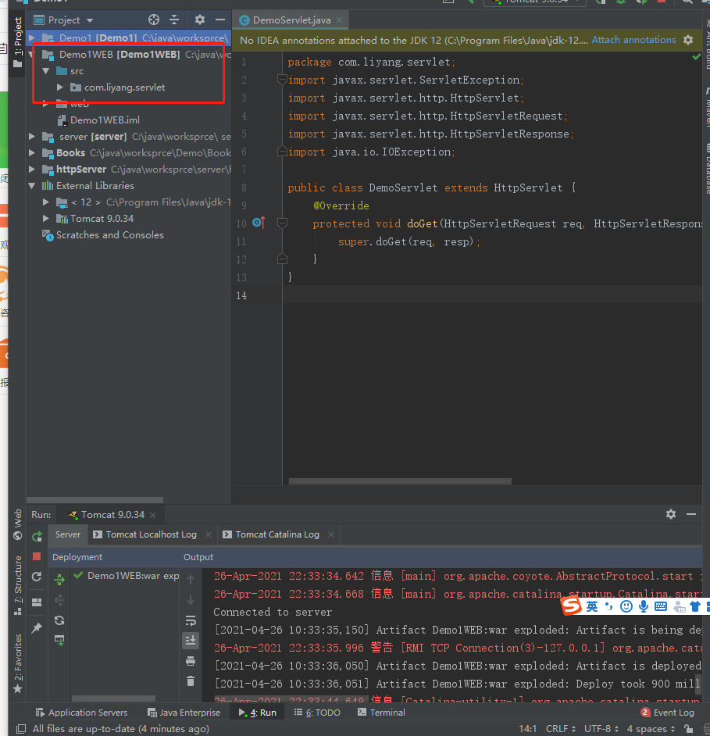710x736 pixels.
Task: Click the Attach annotations link
Action: pyautogui.click(x=633, y=40)
